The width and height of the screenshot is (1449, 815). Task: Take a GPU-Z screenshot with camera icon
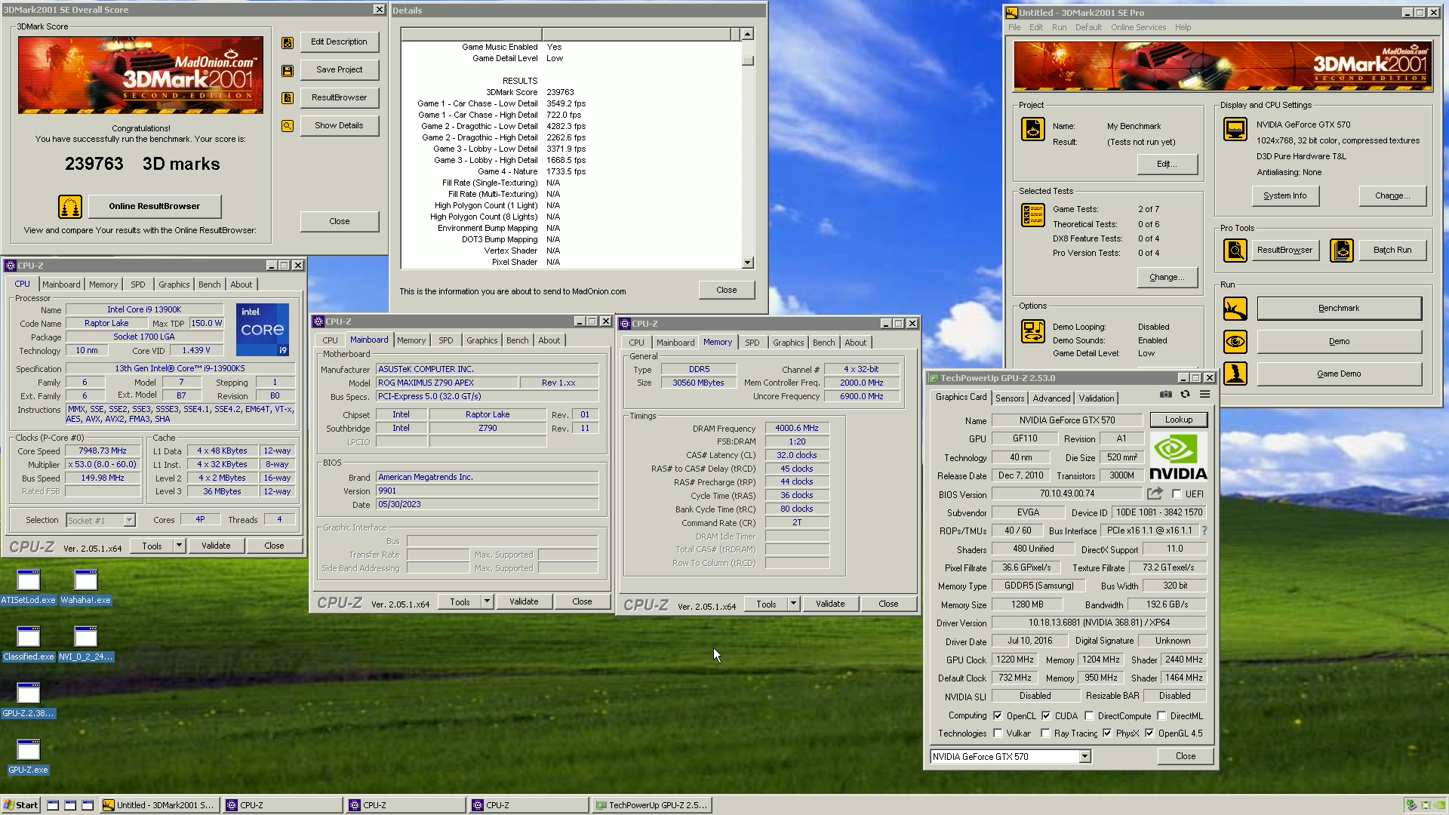(1166, 395)
